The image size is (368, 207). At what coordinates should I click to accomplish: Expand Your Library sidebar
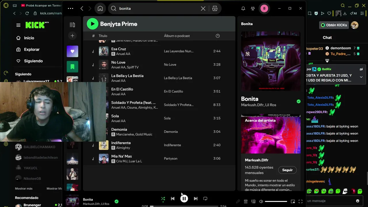pos(72,25)
